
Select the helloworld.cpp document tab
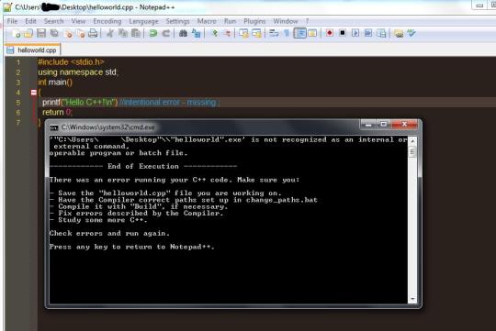point(32,50)
